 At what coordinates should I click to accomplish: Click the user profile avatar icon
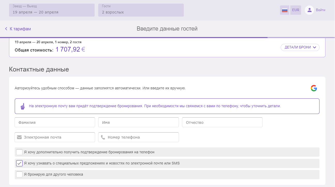point(309,10)
